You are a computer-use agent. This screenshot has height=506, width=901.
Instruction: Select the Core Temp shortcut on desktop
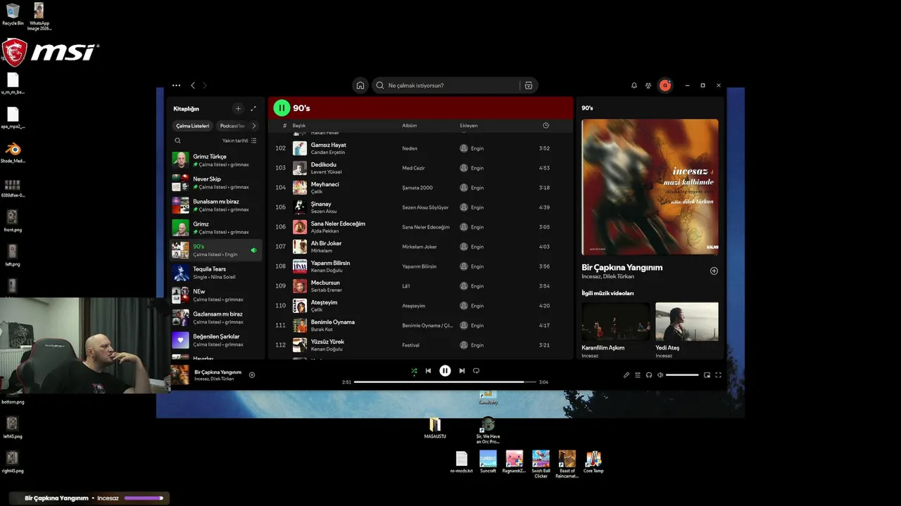[x=593, y=462]
